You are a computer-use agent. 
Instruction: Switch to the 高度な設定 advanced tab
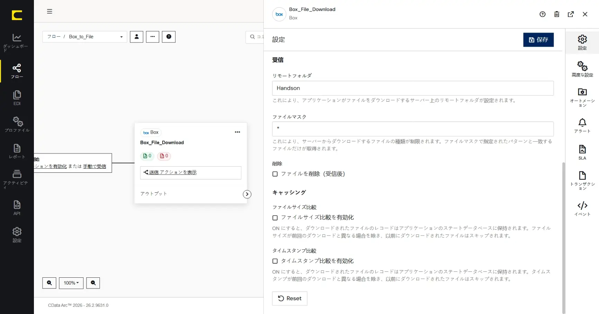pyautogui.click(x=582, y=69)
